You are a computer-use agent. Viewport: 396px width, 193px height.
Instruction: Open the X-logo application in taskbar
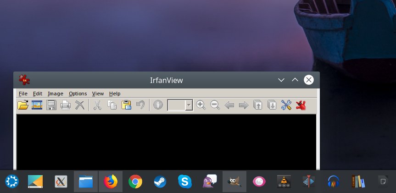click(x=61, y=182)
